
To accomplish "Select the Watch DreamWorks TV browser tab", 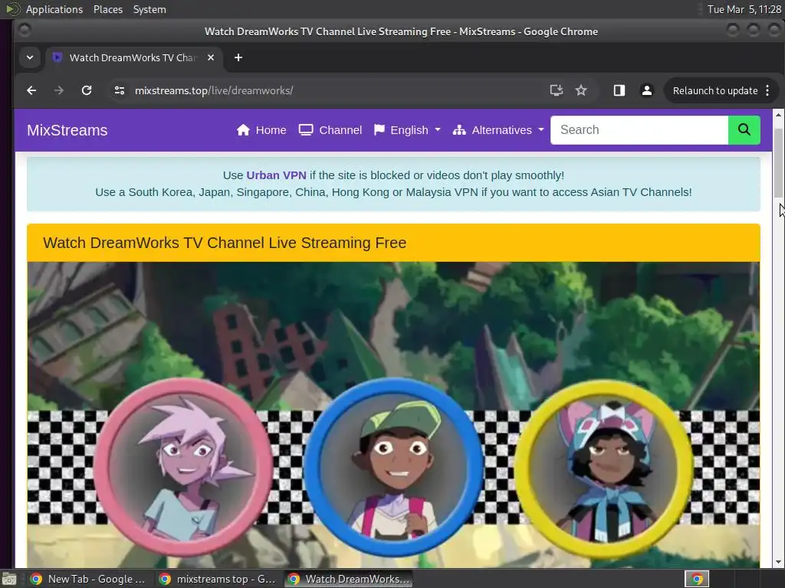I will 133,57.
